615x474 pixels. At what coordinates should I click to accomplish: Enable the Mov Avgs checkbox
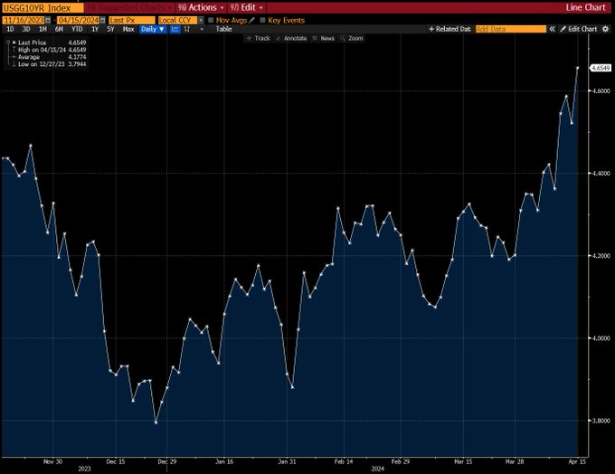pos(211,19)
